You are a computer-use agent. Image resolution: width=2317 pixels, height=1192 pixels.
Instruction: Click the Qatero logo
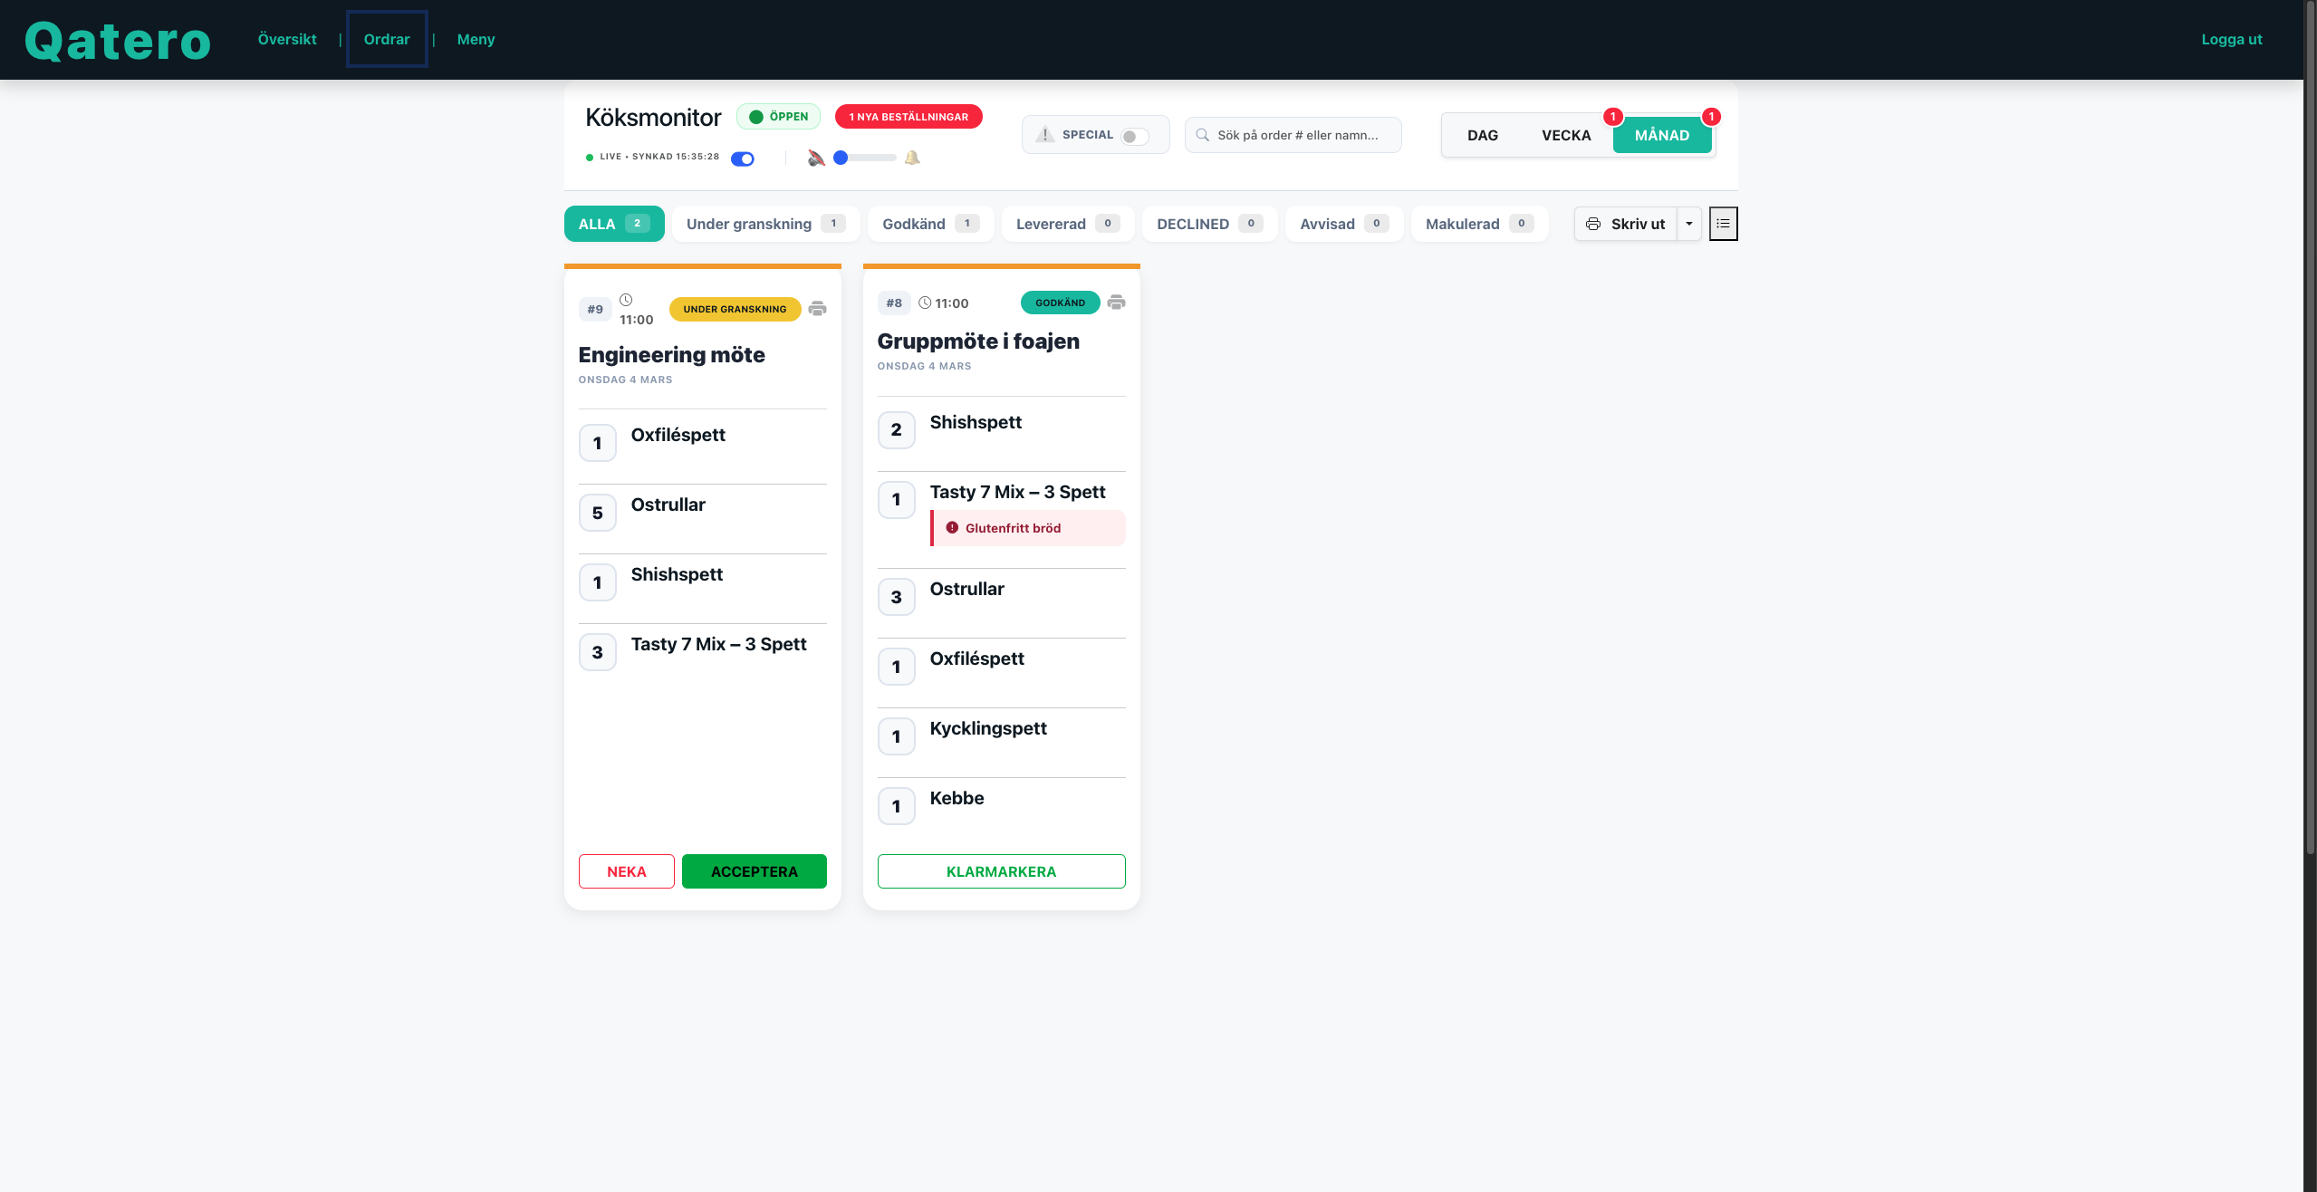point(118,40)
